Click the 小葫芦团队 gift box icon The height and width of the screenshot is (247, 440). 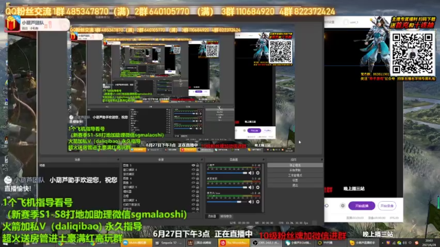(12, 23)
